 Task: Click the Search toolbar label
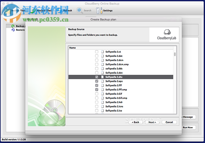click(x=87, y=11)
